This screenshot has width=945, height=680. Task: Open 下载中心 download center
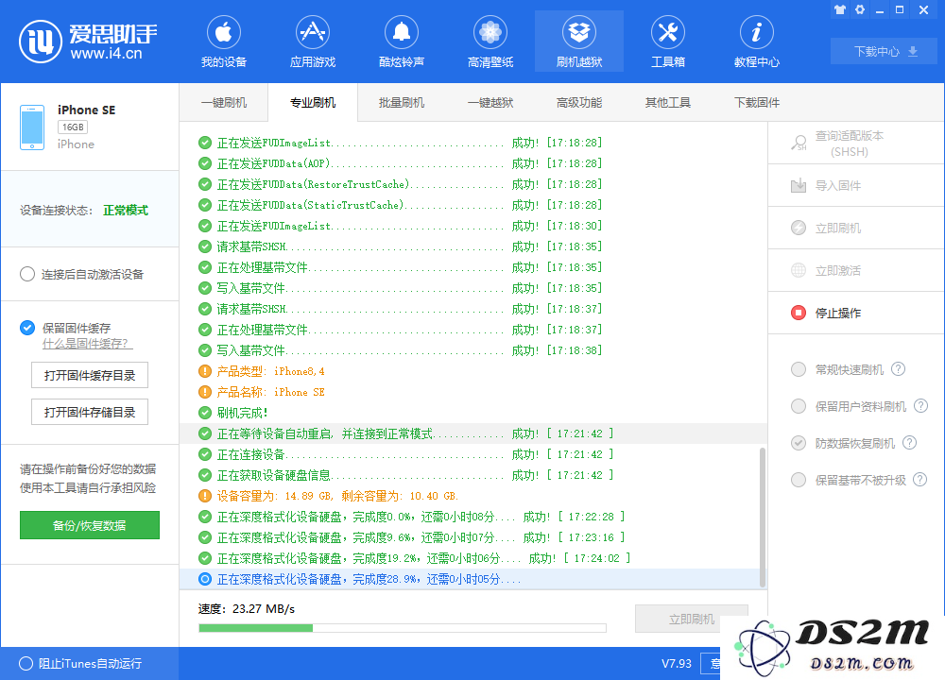[x=885, y=51]
